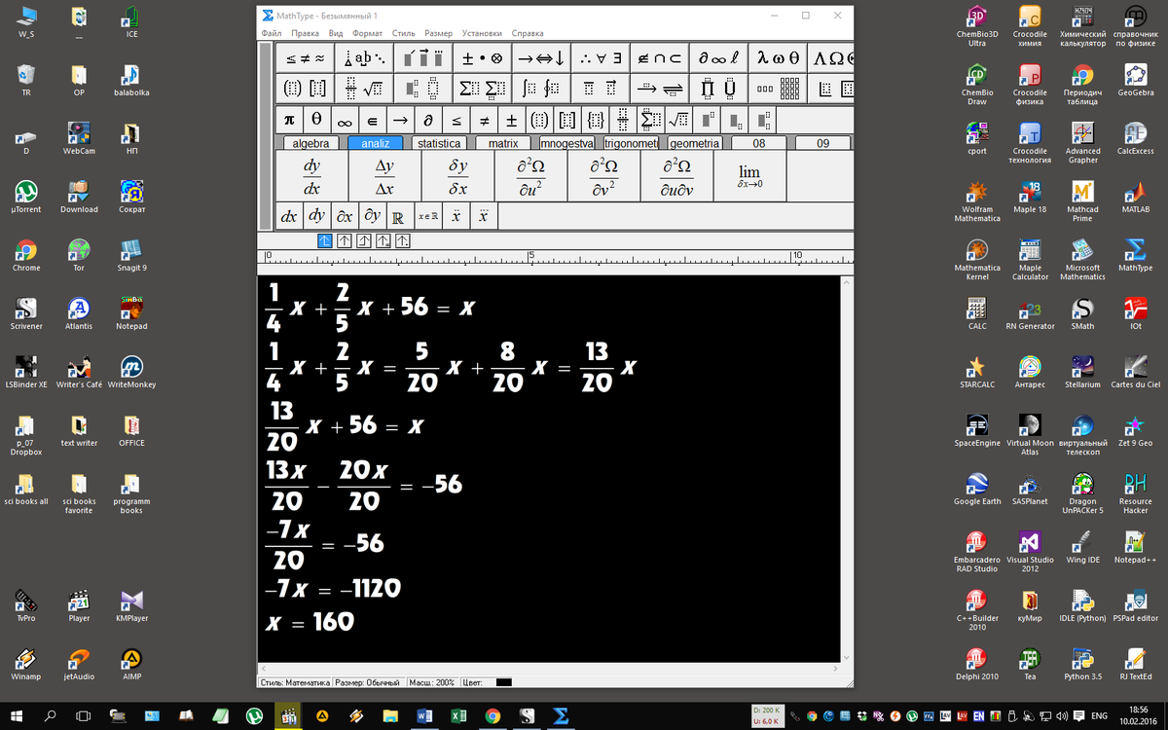
Task: Insert the lim δx→0 template
Action: (x=748, y=176)
